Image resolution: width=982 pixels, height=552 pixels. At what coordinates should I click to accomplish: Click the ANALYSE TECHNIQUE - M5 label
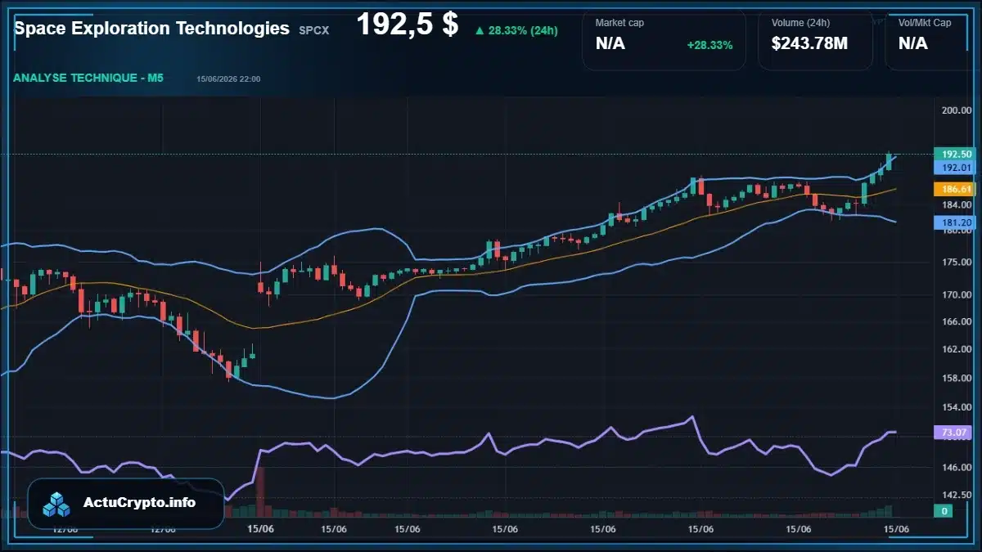[88, 79]
